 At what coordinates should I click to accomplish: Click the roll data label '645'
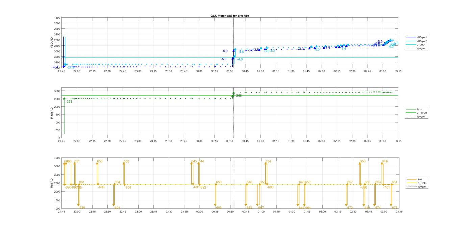[194, 161]
